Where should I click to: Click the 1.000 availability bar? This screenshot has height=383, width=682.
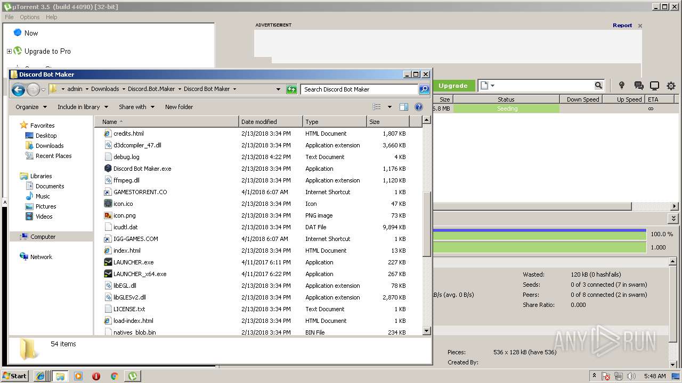[539, 247]
